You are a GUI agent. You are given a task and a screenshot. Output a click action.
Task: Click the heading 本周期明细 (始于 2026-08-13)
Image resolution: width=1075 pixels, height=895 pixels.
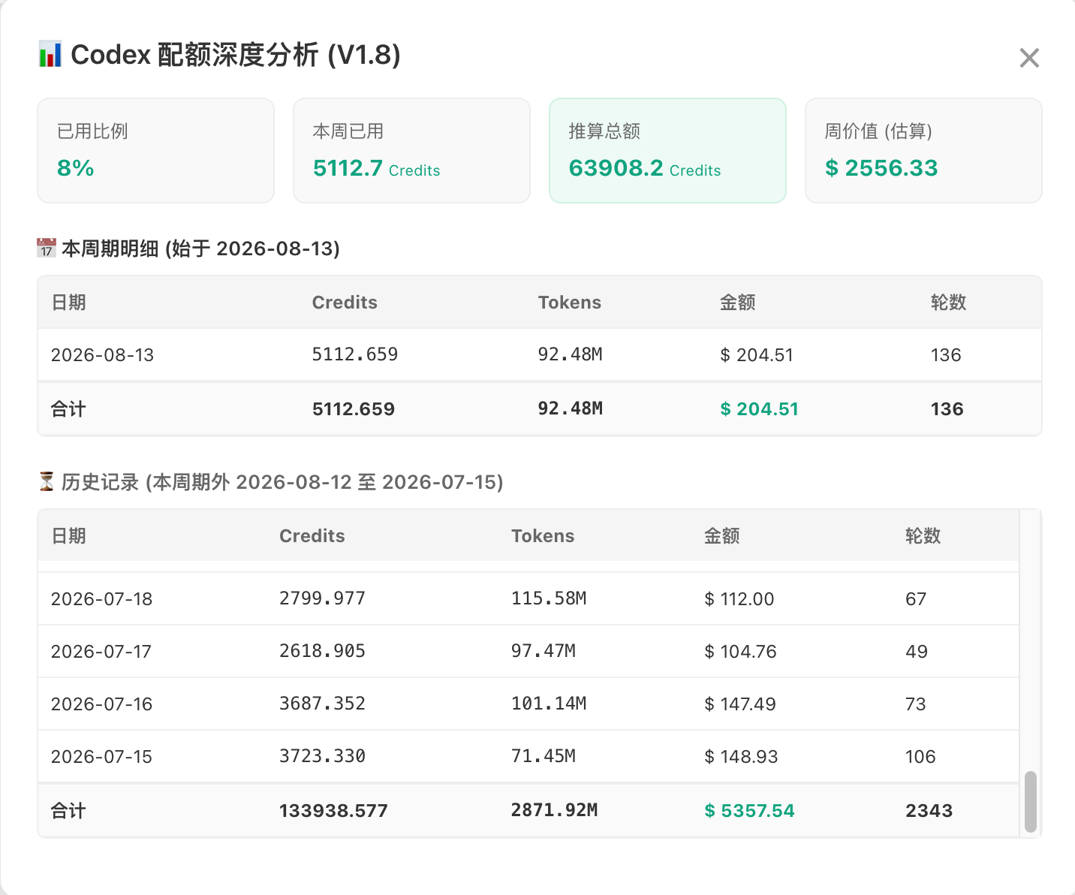(200, 249)
